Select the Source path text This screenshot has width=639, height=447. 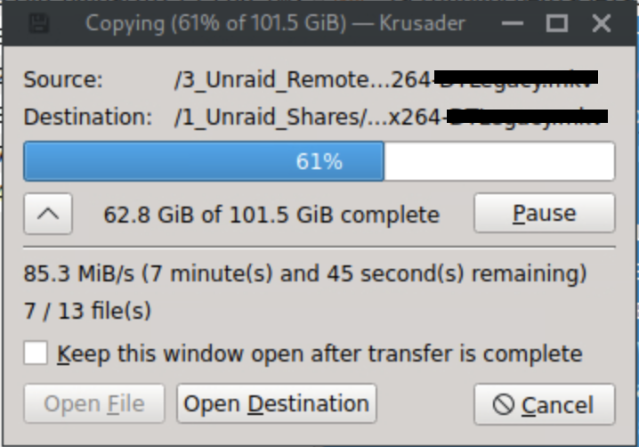point(386,79)
